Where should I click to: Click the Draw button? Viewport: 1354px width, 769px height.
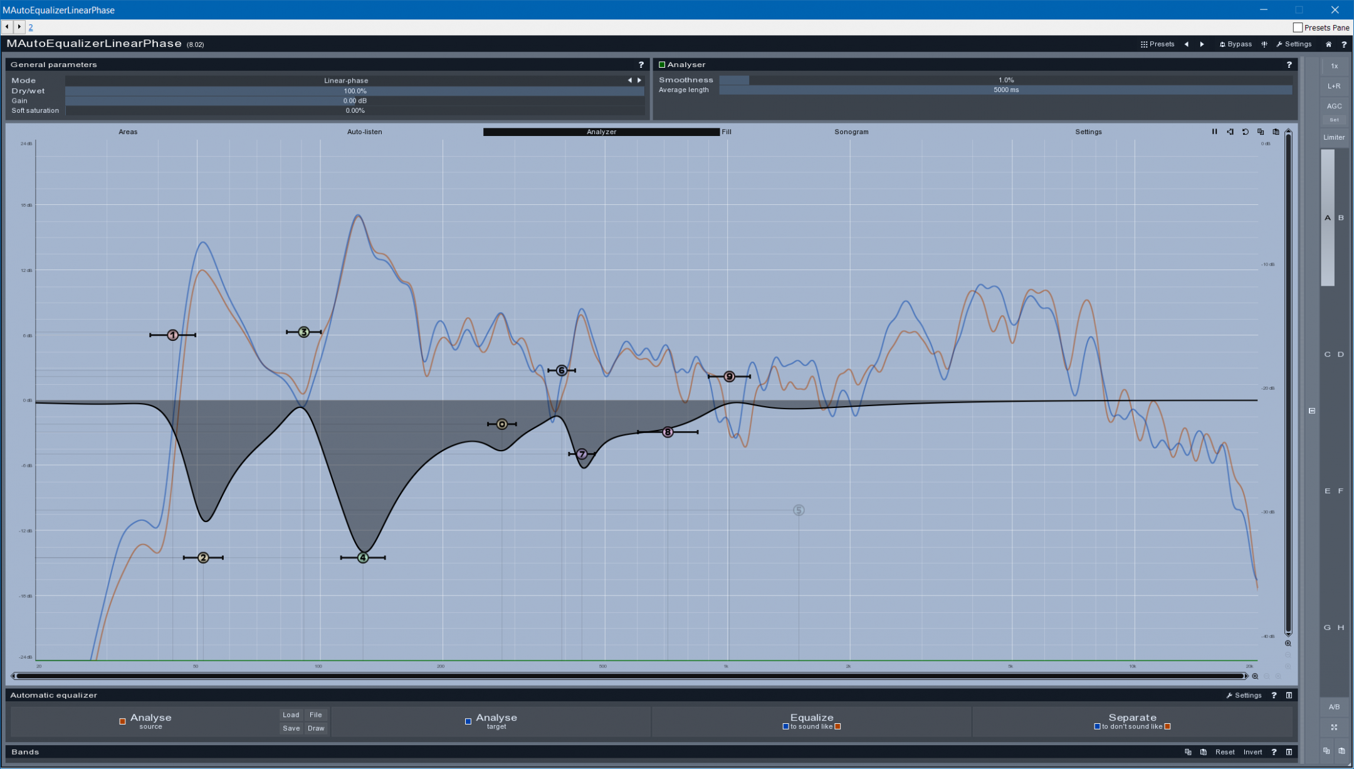point(316,728)
